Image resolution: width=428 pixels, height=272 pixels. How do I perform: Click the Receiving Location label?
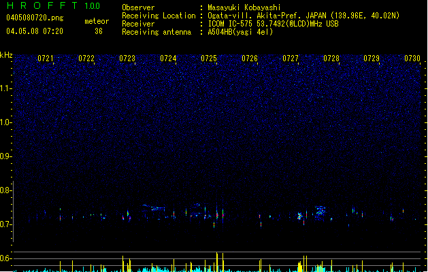(x=159, y=16)
